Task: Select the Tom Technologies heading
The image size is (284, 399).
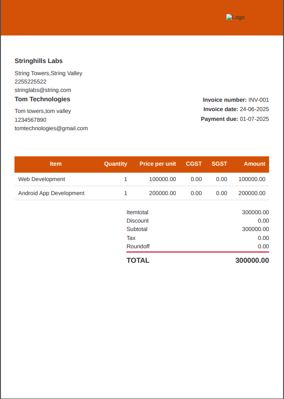Action: 42,99
